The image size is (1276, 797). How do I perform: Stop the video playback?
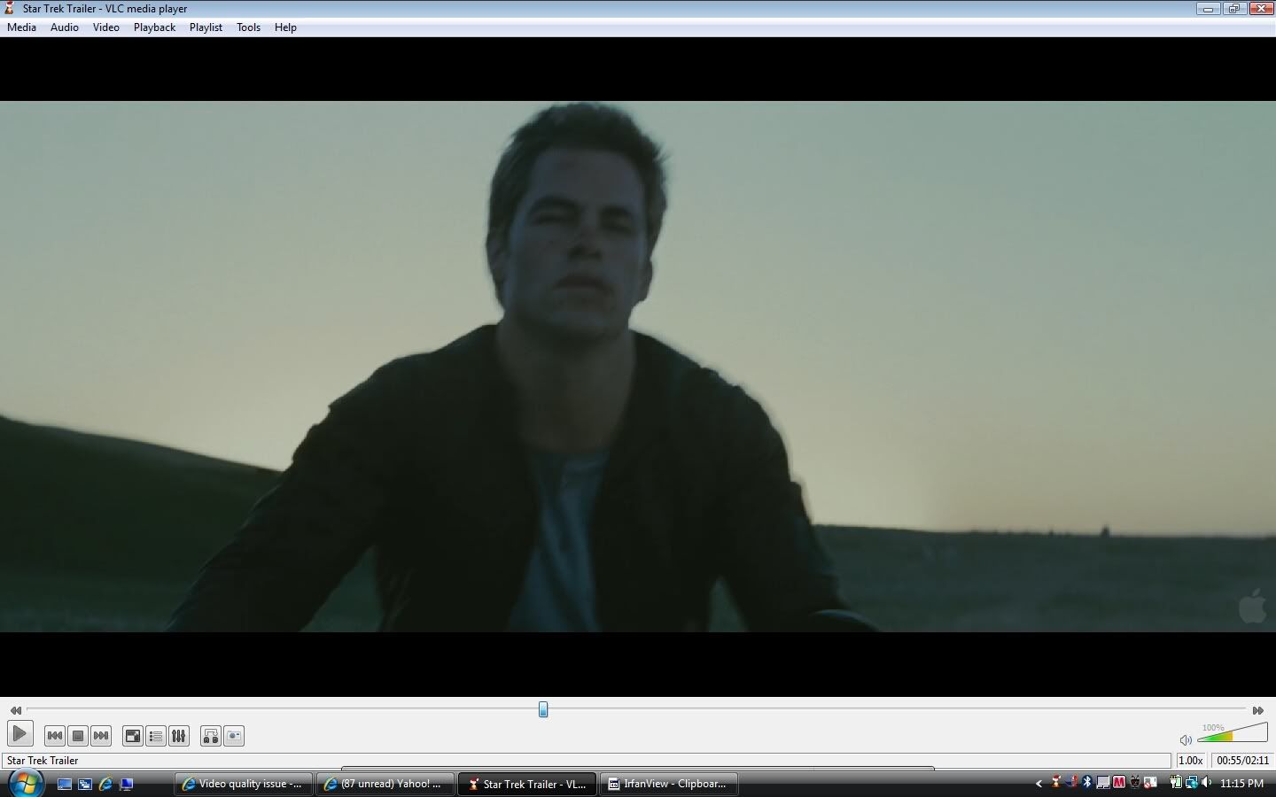(78, 736)
